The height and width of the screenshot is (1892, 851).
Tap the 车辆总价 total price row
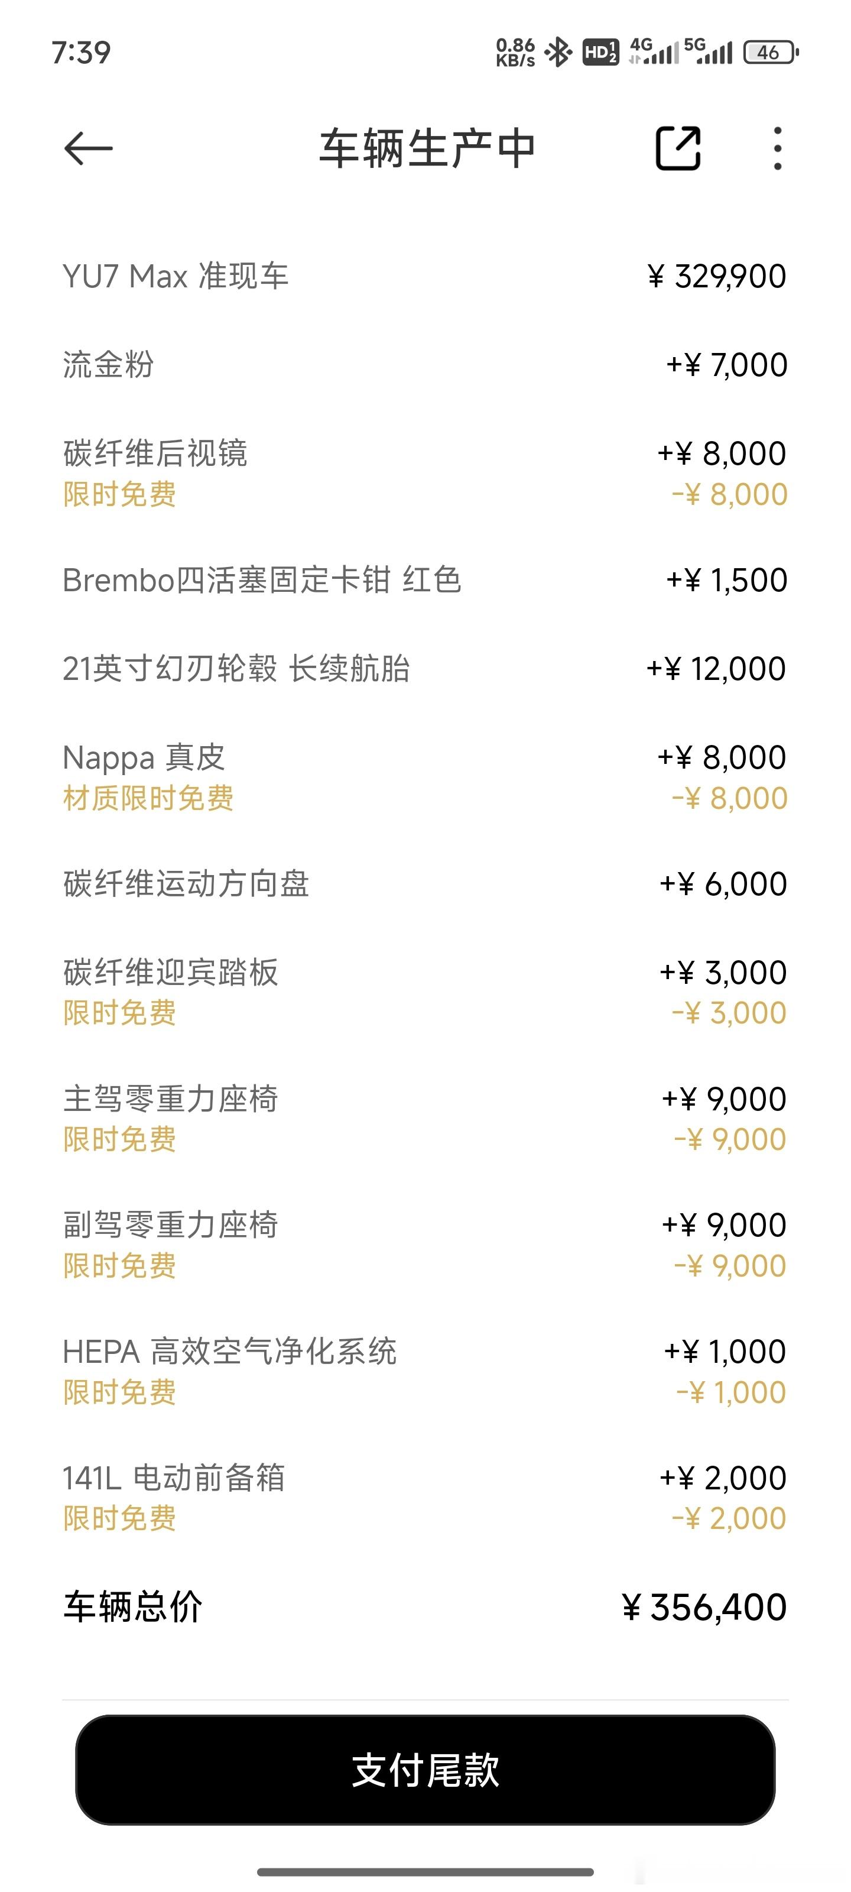425,1607
